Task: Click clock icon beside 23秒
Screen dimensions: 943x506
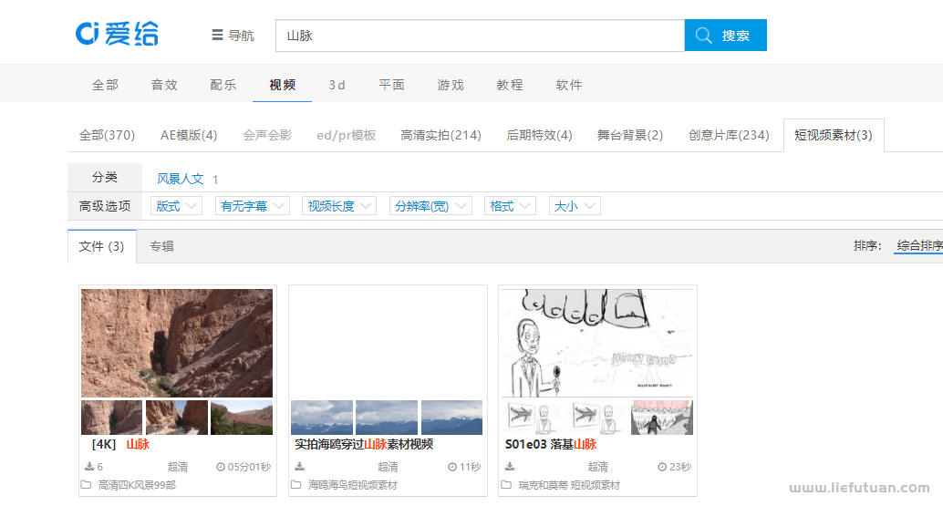Action: (662, 467)
